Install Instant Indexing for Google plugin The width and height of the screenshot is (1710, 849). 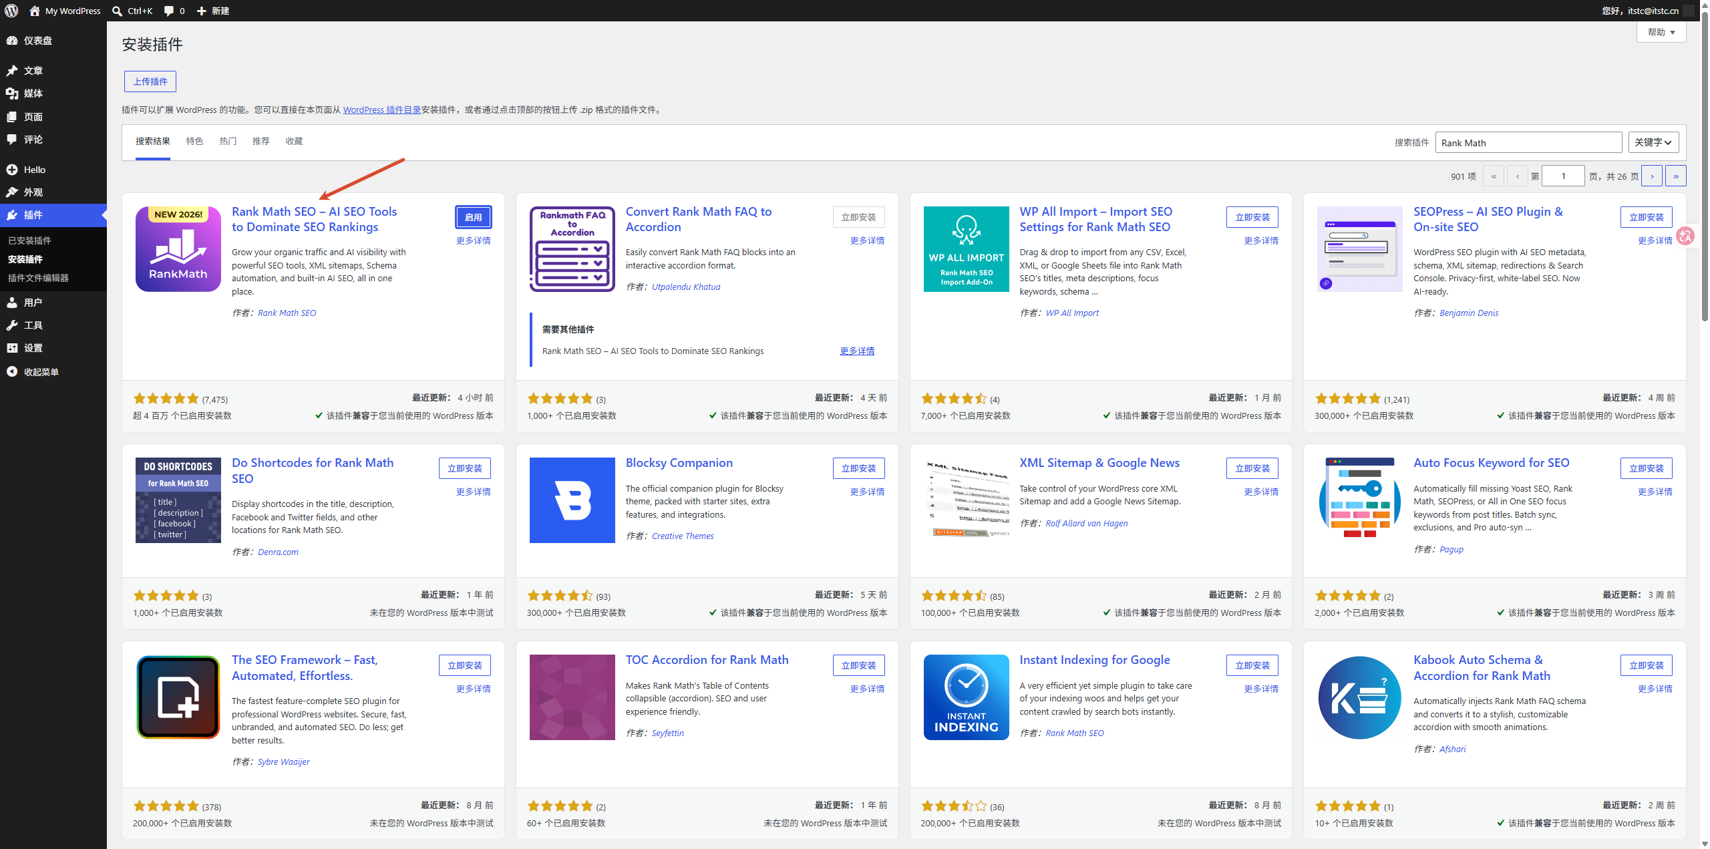coord(1252,665)
